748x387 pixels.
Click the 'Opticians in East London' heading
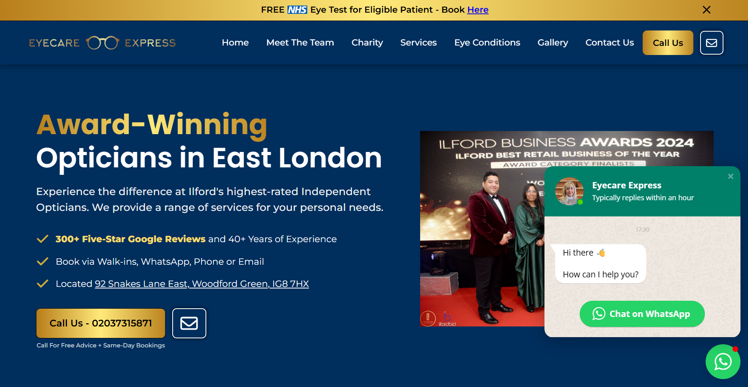click(209, 158)
